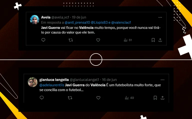
Task: Open gianluca langella's profile picture
Action: point(32,82)
